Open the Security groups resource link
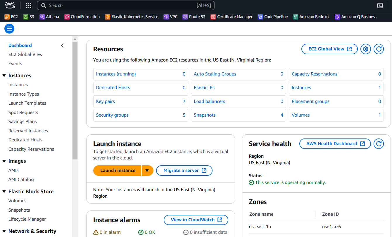This screenshot has height=237, width=392. (112, 115)
